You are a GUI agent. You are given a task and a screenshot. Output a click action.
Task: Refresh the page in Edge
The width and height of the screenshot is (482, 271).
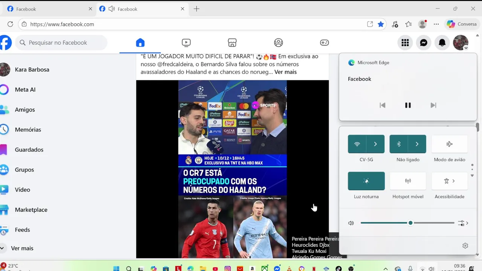tap(10, 24)
